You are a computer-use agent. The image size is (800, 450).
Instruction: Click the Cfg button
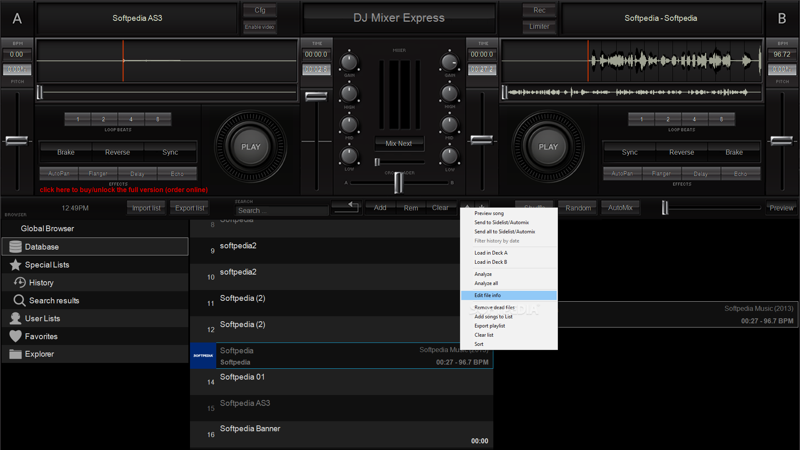pos(260,10)
